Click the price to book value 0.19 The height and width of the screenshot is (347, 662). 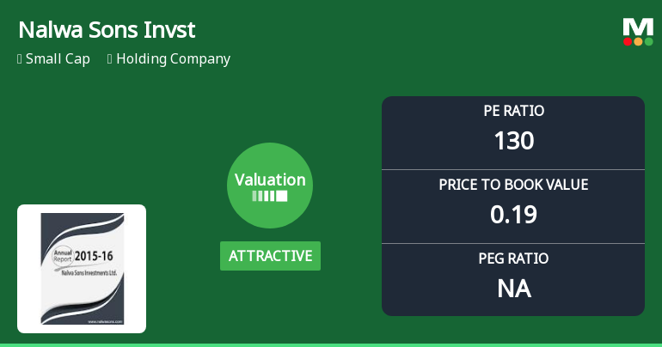coord(513,214)
